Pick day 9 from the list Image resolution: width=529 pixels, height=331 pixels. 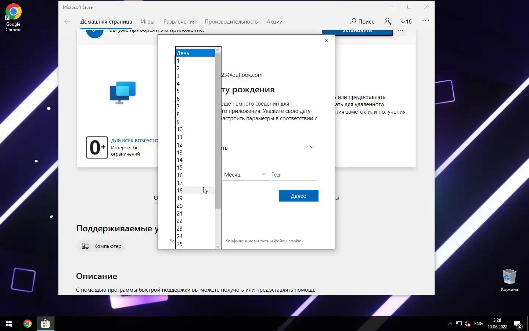(x=195, y=122)
